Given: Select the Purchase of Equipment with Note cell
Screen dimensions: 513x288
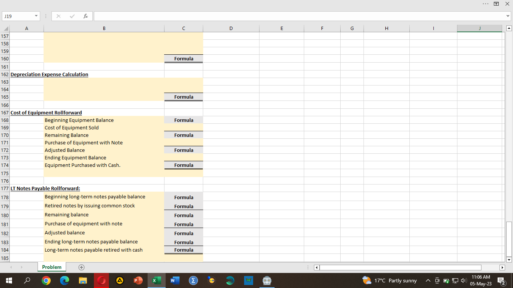Looking at the screenshot, I should (104, 142).
